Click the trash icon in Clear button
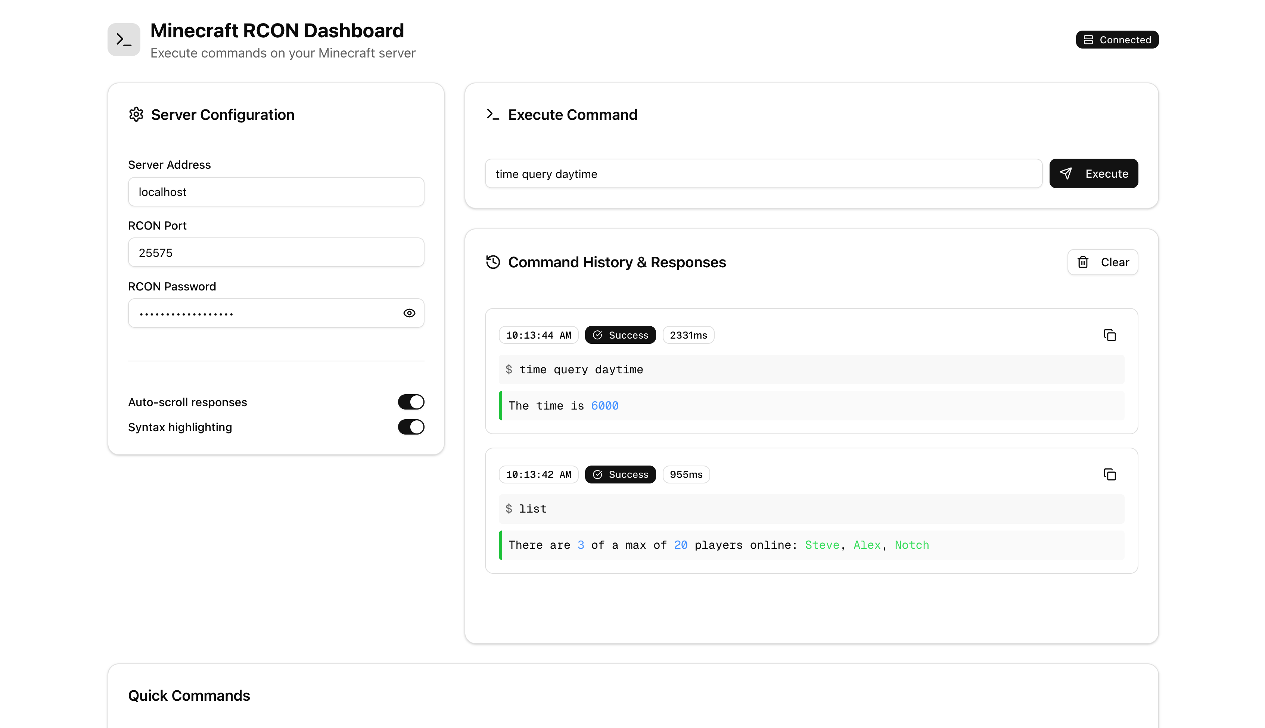Screen dimensions: 1265x728 (1082, 262)
